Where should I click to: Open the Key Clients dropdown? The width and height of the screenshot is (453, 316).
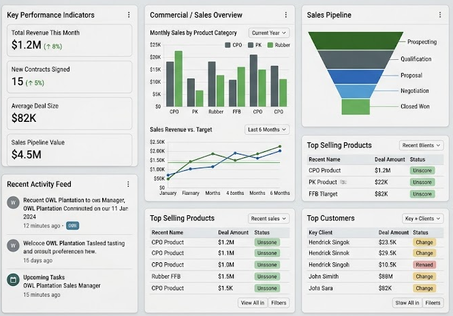click(x=422, y=219)
